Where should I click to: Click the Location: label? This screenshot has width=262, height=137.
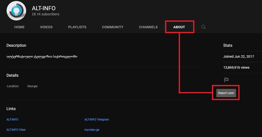click(13, 86)
